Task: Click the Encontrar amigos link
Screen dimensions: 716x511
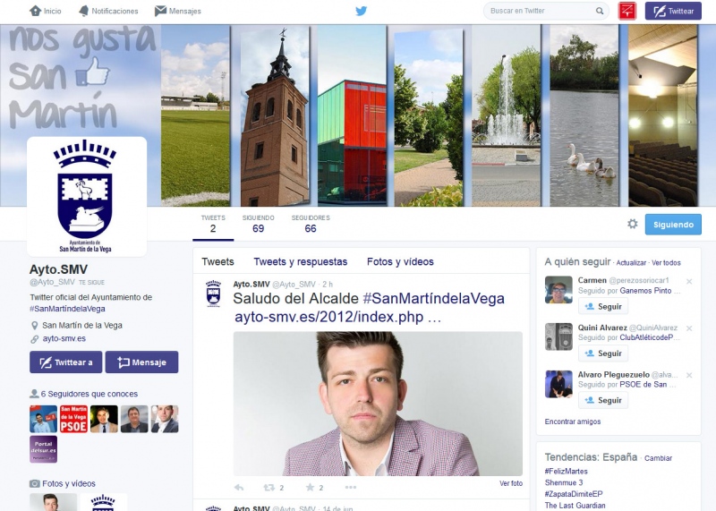Action: point(573,422)
